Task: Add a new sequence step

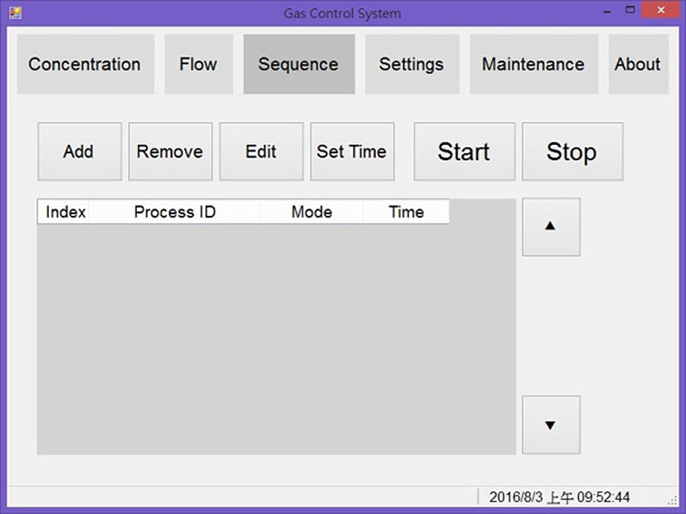Action: [79, 151]
